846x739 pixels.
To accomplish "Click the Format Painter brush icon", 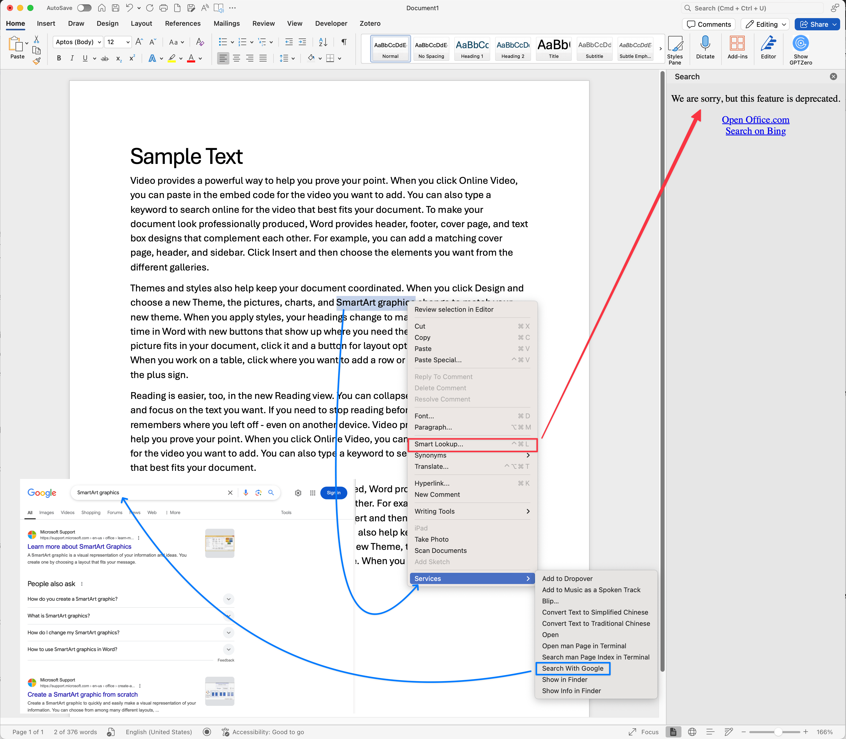I will click(x=37, y=61).
